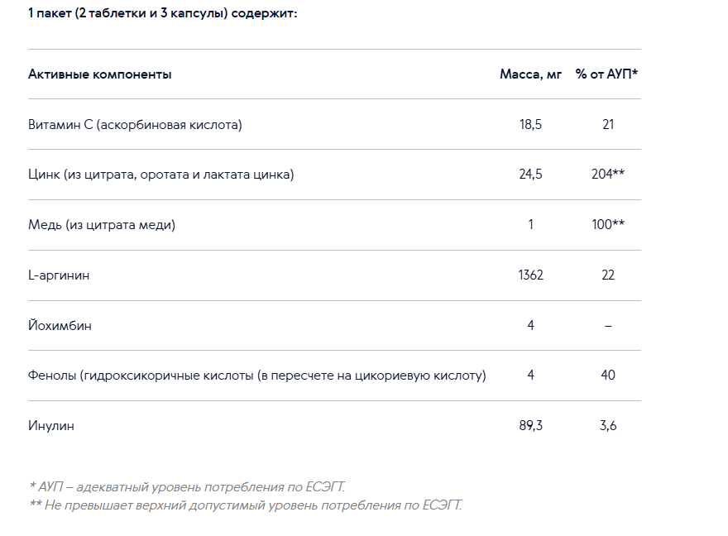Click the heading '1 пакет (2 таблетки и 3 капсулы) содержит'
Screen dimensions: 728x536
pos(162,13)
